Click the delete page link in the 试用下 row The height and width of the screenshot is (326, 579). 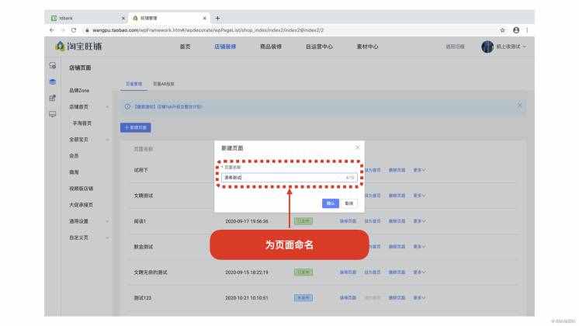point(397,170)
